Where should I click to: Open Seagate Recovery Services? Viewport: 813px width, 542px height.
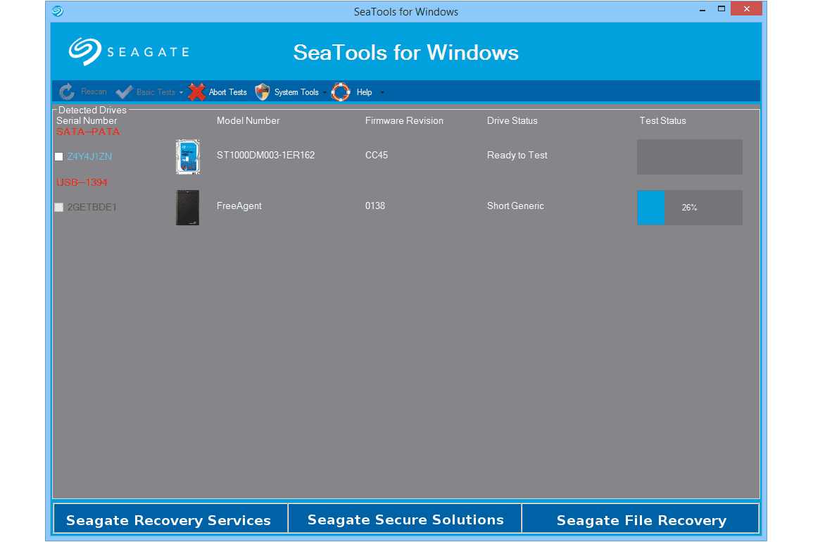click(x=169, y=520)
